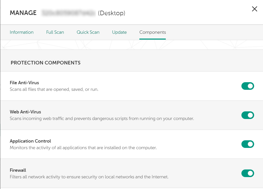
Task: Turn off the Web Anti-Virus switch
Action: click(x=248, y=115)
